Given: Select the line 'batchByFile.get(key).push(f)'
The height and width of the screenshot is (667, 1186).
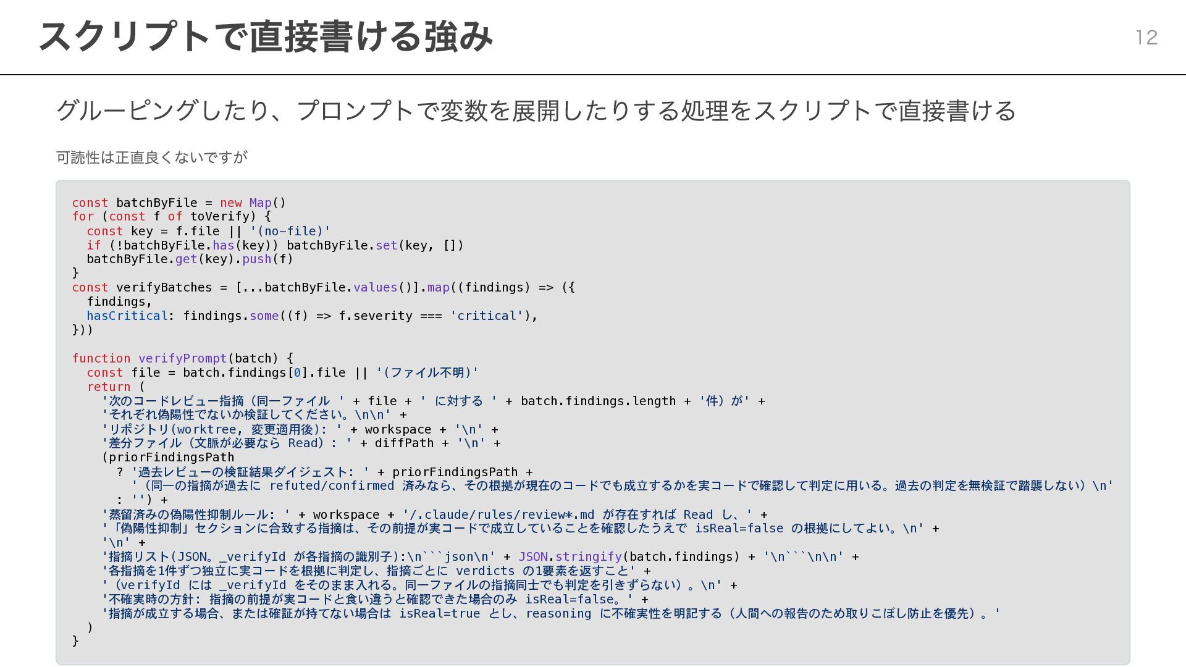Looking at the screenshot, I should tap(190, 259).
